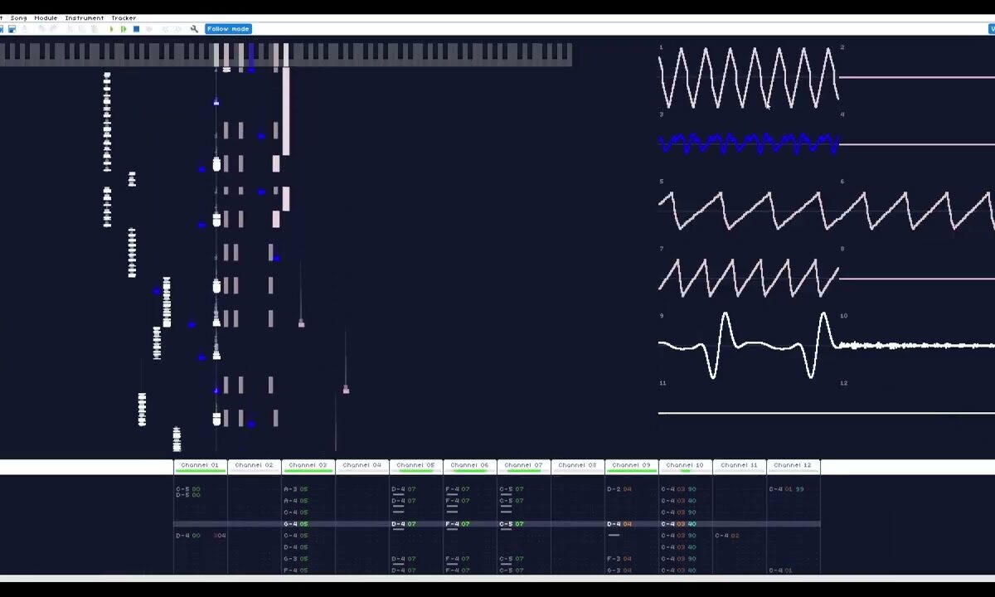
Task: Click the triangle waveform oscilloscope 1
Action: tap(748, 78)
